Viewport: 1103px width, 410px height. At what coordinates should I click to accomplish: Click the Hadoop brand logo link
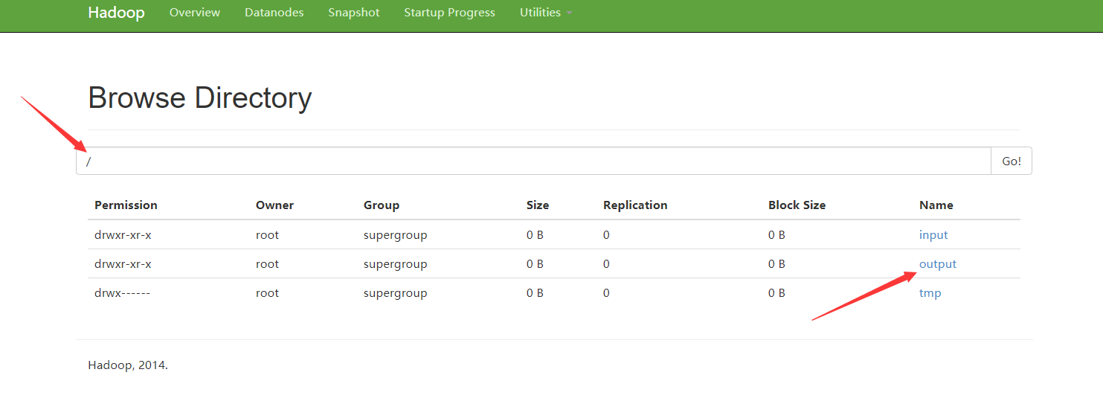(x=116, y=13)
